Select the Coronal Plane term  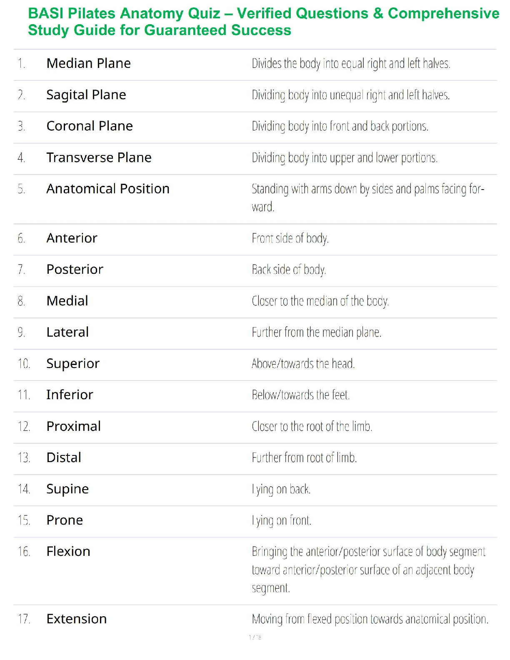90,126
